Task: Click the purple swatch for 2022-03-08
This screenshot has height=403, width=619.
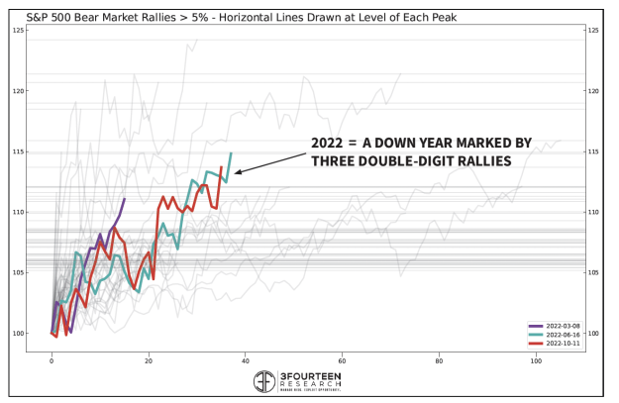Action: (x=536, y=326)
